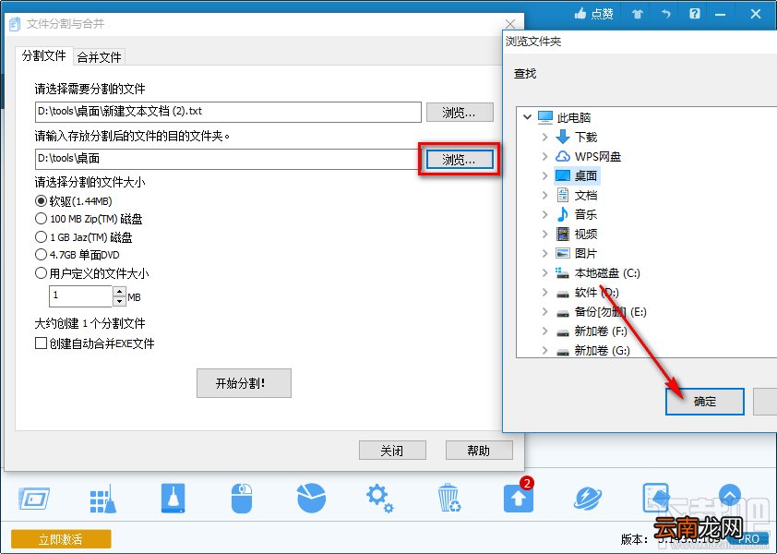
Task: Select 新加卷 (G:) in folder tree
Action: point(602,351)
